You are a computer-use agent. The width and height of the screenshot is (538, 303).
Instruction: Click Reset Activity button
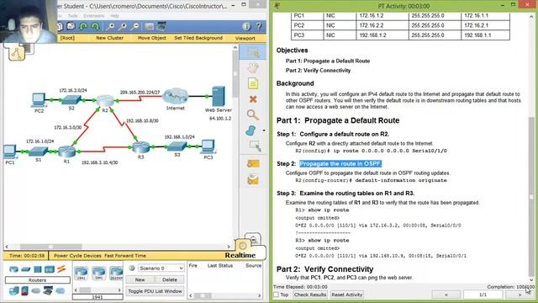point(347,295)
